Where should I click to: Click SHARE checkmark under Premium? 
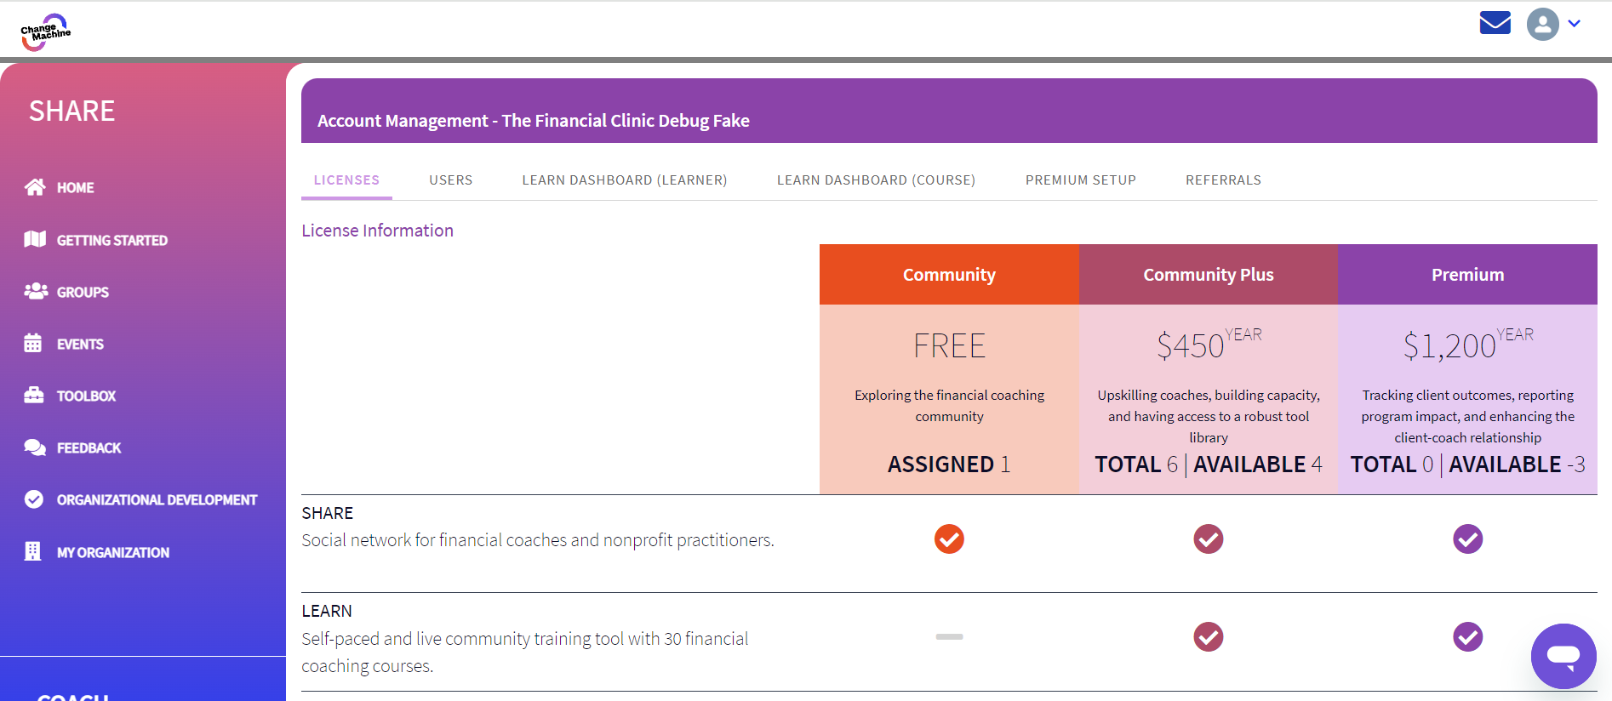(1467, 539)
